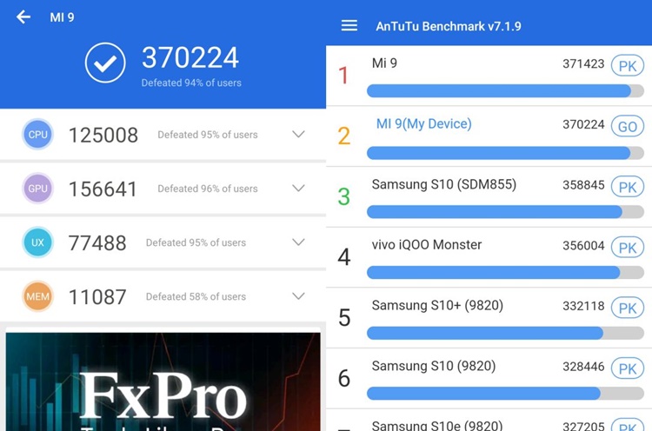
Task: Select 'Defeated 96% of users' GPU text
Action: [208, 189]
